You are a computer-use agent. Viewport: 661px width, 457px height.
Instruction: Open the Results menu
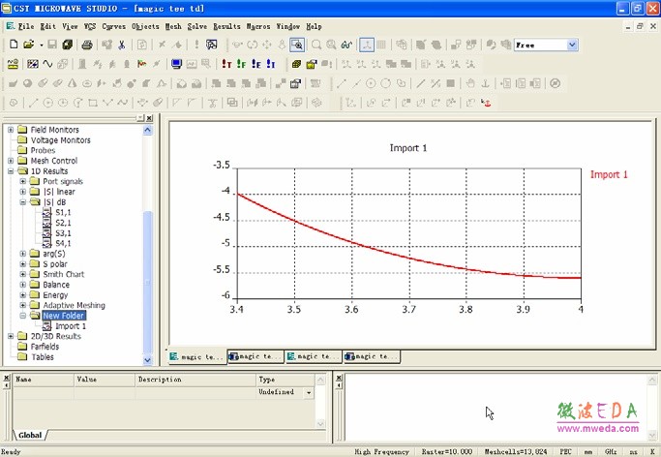[x=226, y=26]
